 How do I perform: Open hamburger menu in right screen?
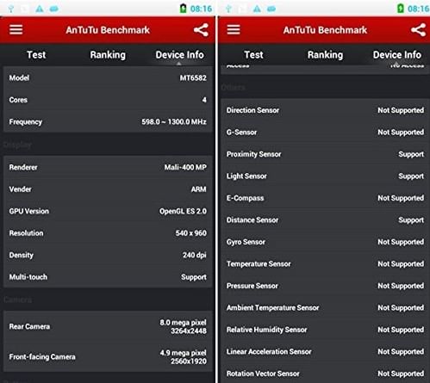pos(234,29)
